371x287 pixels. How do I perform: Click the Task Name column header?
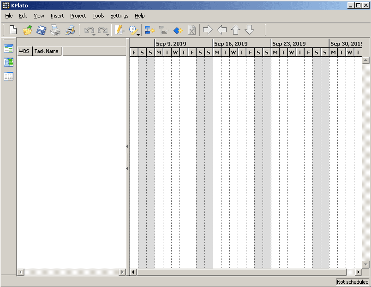click(48, 51)
